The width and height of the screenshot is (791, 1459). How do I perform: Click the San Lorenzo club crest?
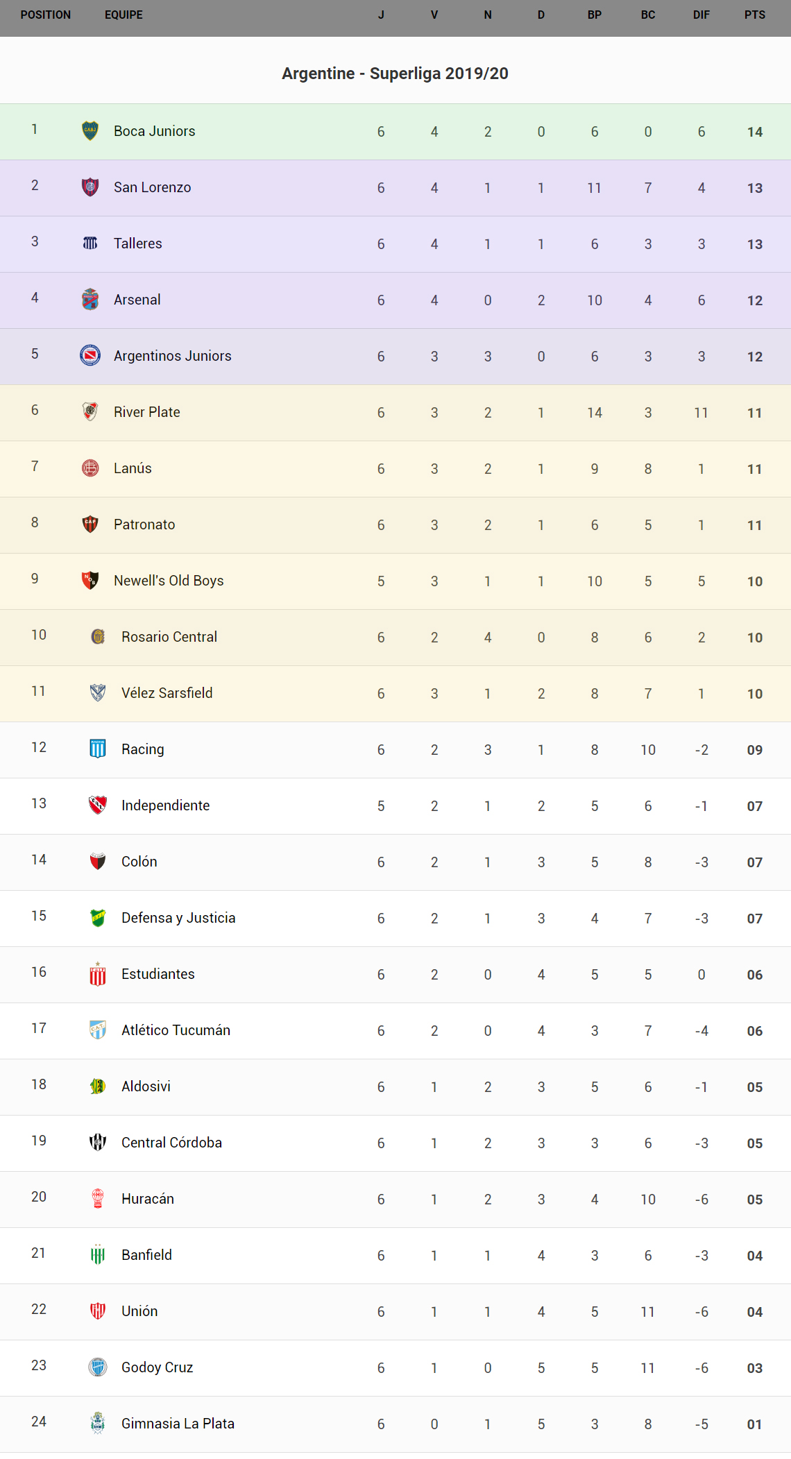(x=90, y=187)
